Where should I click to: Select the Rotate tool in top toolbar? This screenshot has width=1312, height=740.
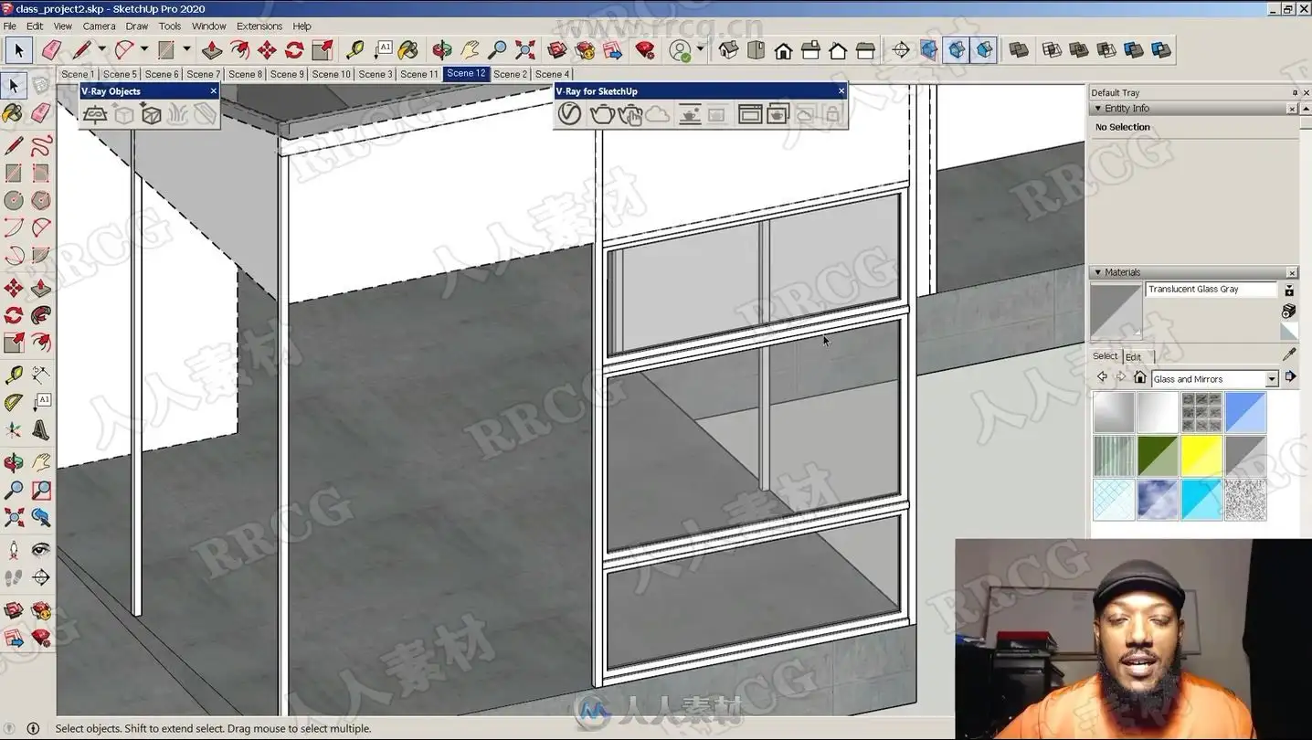pos(294,49)
